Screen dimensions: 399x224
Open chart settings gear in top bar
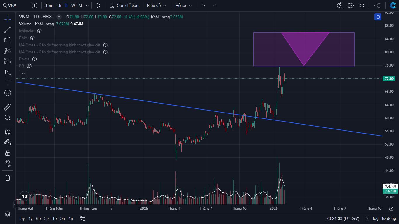pos(351,6)
